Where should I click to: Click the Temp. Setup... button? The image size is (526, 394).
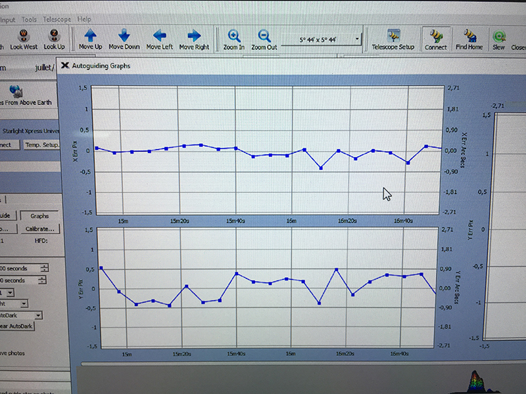(x=42, y=144)
